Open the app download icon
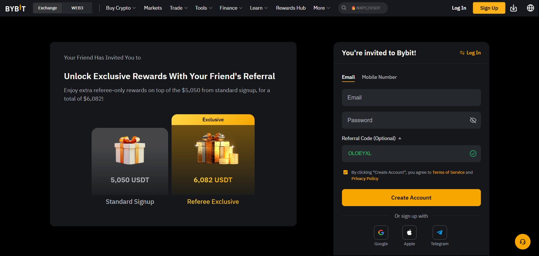The width and height of the screenshot is (539, 256). pyautogui.click(x=513, y=8)
